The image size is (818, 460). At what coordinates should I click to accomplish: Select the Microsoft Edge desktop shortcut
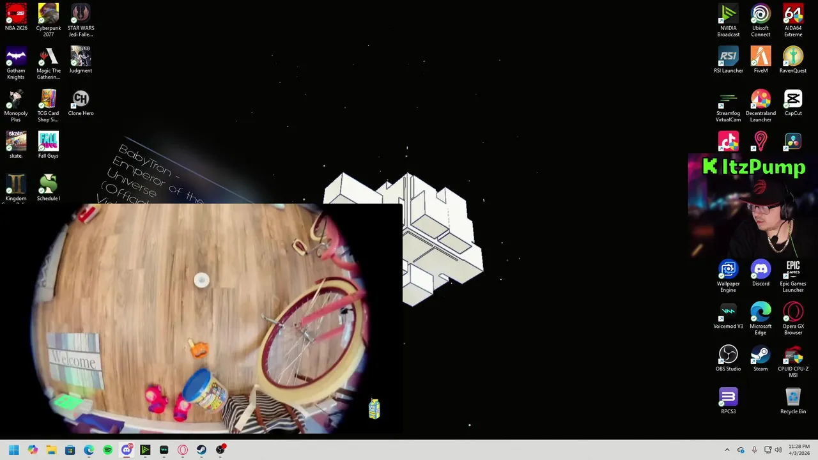point(760,319)
